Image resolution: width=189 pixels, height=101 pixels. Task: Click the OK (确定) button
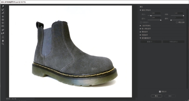pos(170,96)
